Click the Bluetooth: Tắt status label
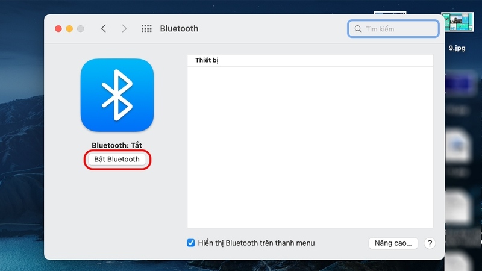The image size is (482, 271). (x=117, y=145)
